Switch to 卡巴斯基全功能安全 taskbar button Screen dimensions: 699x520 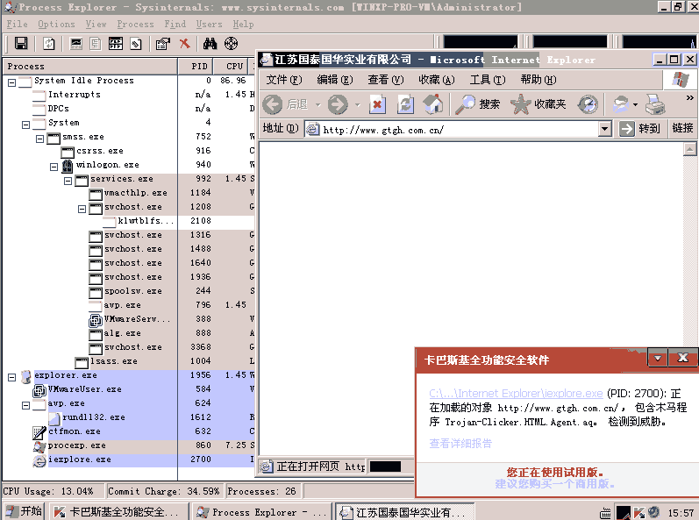coord(118,512)
